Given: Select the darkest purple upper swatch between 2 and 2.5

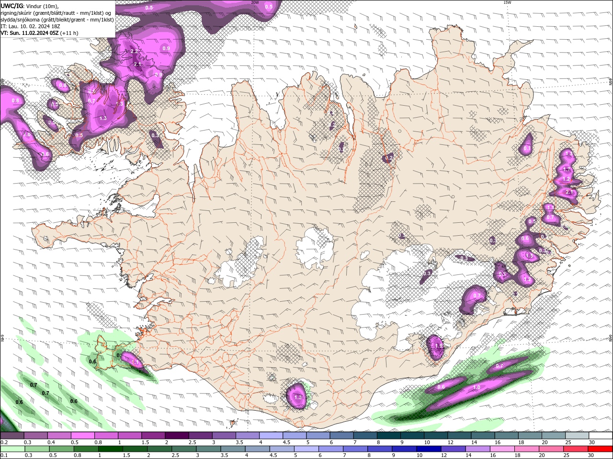Looking at the screenshot, I should tap(176, 436).
